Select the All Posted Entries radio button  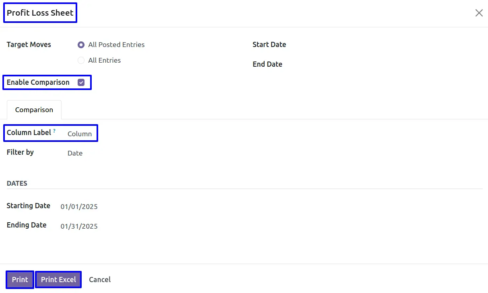pos(81,45)
